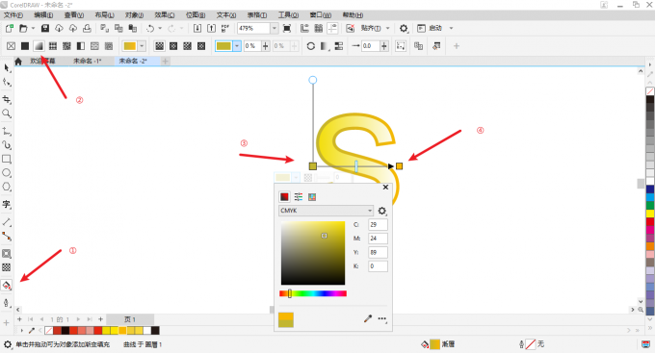Image resolution: width=655 pixels, height=353 pixels.
Task: Select the Transparency checkerboard tool in toolbox
Action: pyautogui.click(x=7, y=267)
